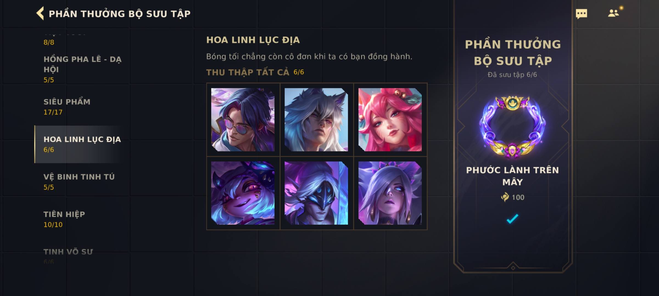Screen dimensions: 659x296
Task: Click the Poro coin 100 icon
Action: pos(505,197)
